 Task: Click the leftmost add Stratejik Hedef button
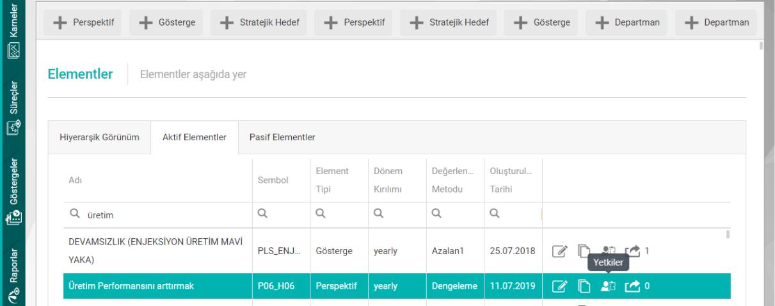256,23
